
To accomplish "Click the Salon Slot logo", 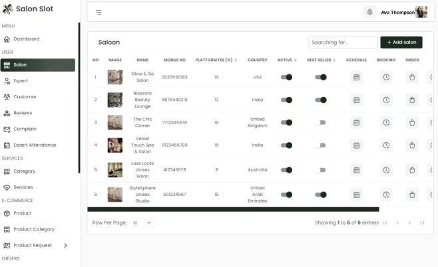I will tap(28, 9).
